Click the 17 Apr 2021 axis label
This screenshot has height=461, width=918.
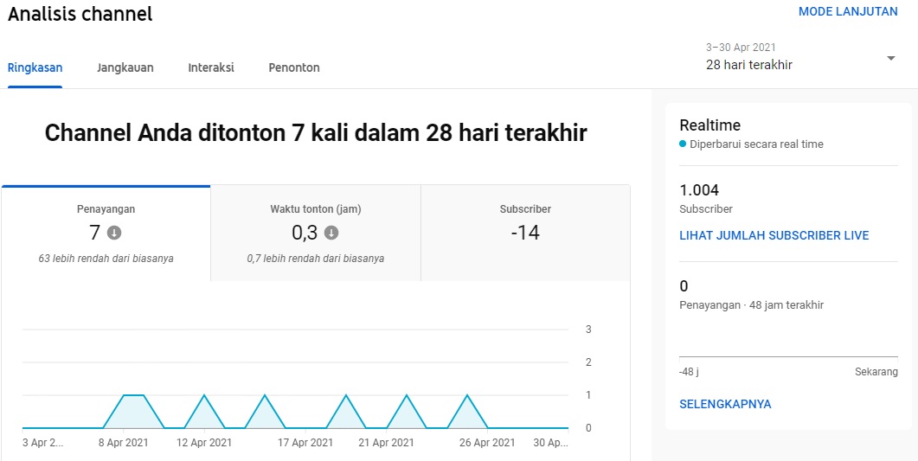[305, 443]
